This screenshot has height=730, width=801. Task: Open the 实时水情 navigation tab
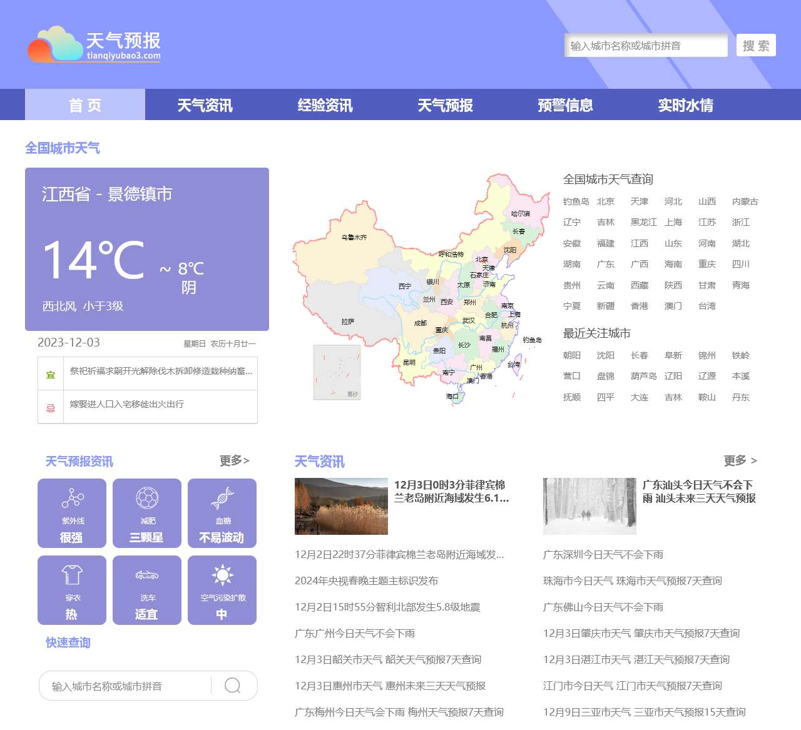[x=686, y=104]
